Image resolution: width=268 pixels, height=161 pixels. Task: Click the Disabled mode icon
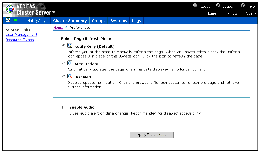tap(70, 76)
